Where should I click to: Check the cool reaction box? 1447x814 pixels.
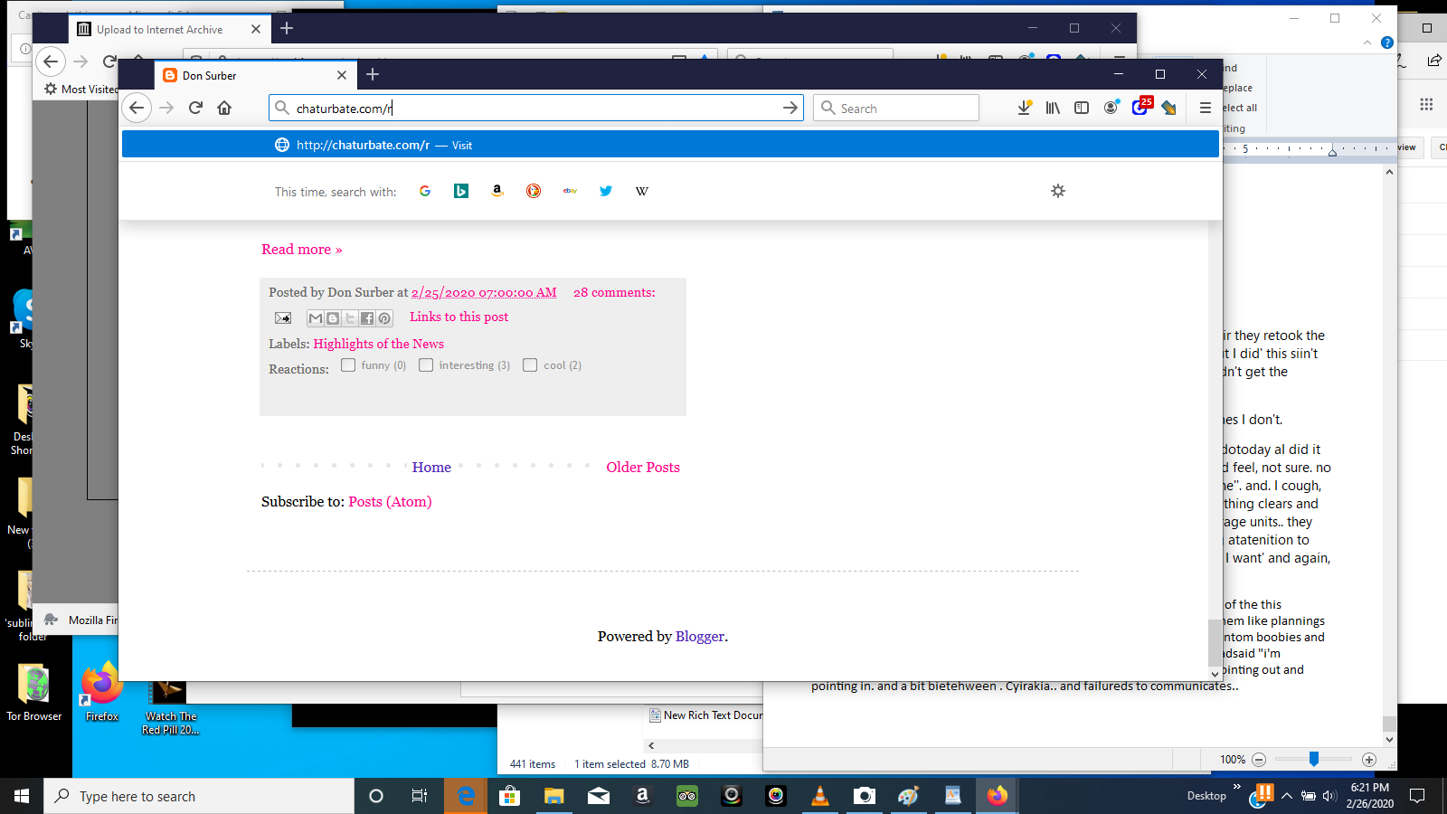coord(530,365)
